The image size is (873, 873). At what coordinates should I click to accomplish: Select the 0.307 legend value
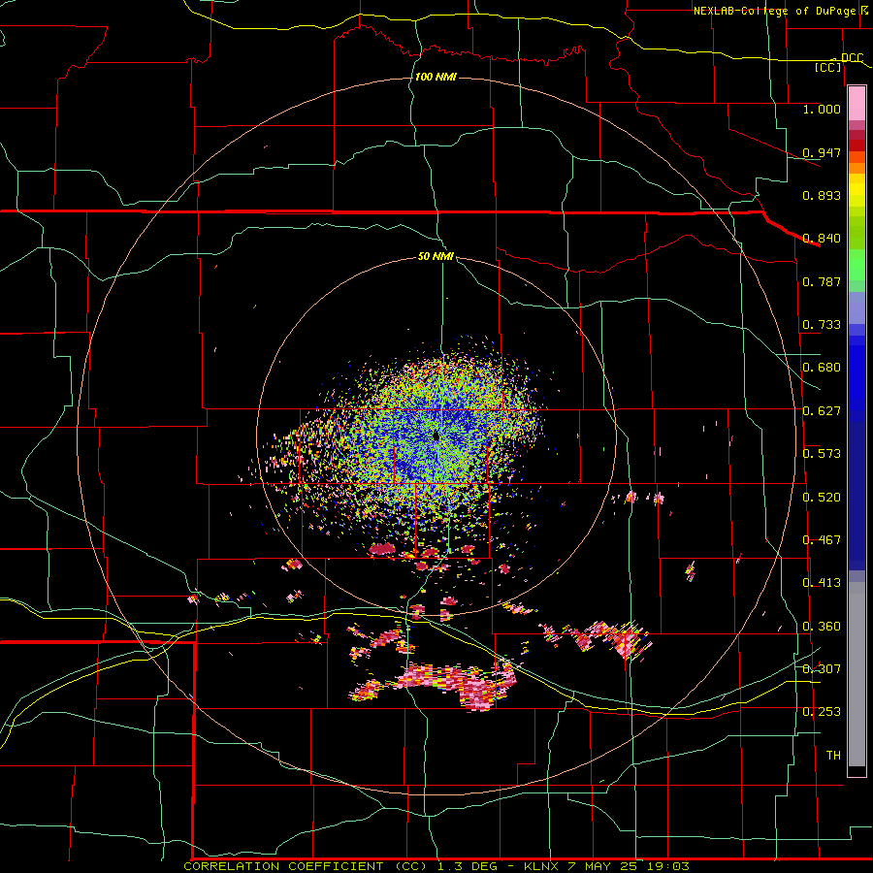pos(822,669)
